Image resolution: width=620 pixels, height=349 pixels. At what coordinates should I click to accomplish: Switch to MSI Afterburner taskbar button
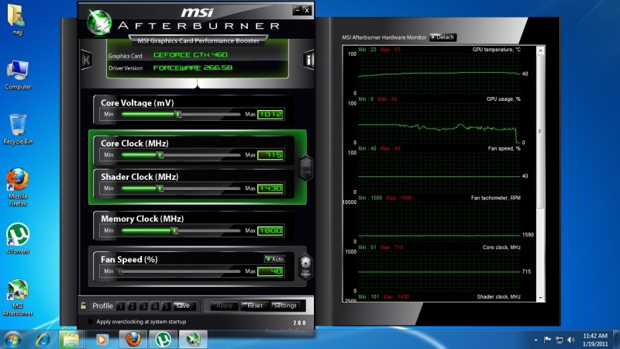(x=193, y=340)
